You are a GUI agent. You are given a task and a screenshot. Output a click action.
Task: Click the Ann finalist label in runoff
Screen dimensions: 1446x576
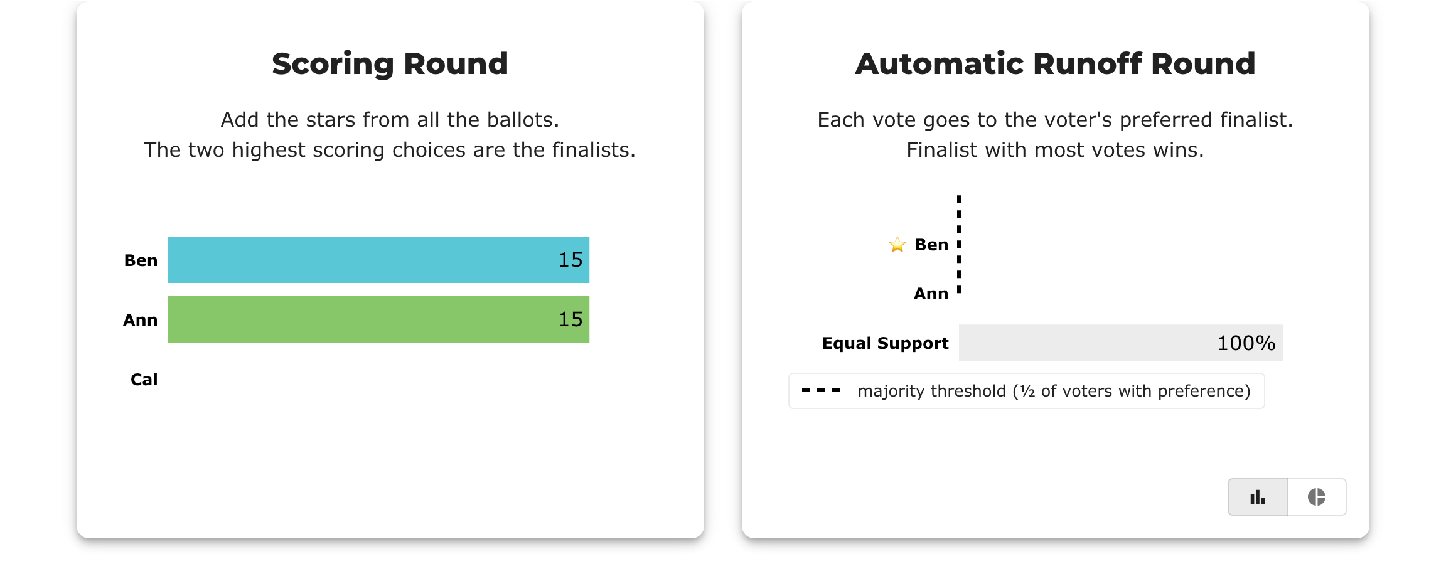click(x=931, y=294)
